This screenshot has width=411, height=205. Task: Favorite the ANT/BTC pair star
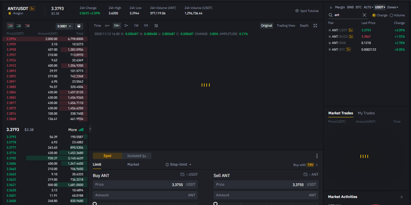pos(329,50)
